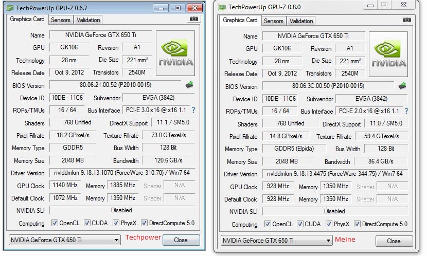Select Graphics Card tab in GPU-Z 0.8.0
This screenshot has height=256, width=427.
tap(240, 20)
